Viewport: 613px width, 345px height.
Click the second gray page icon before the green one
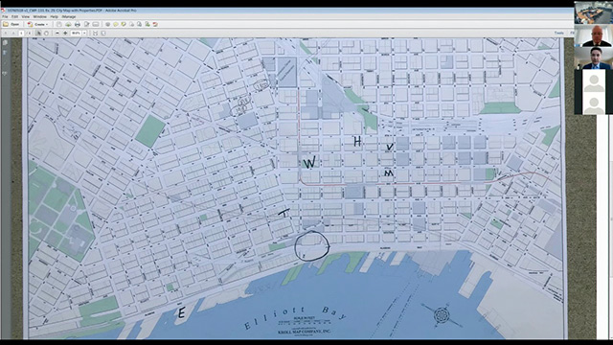[139, 24]
